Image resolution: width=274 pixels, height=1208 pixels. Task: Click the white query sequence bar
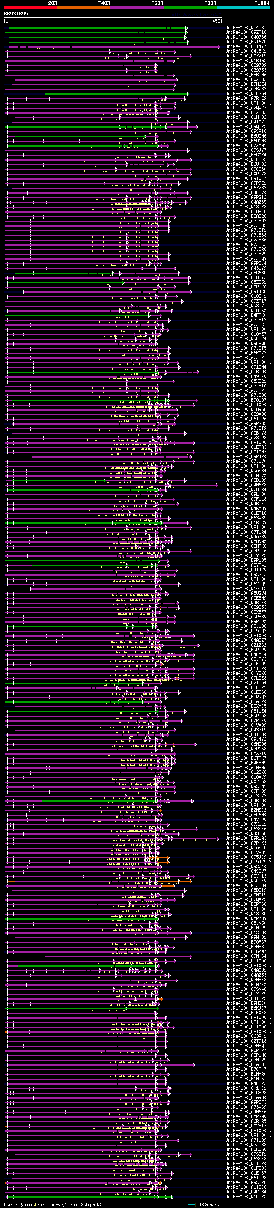click(113, 18)
